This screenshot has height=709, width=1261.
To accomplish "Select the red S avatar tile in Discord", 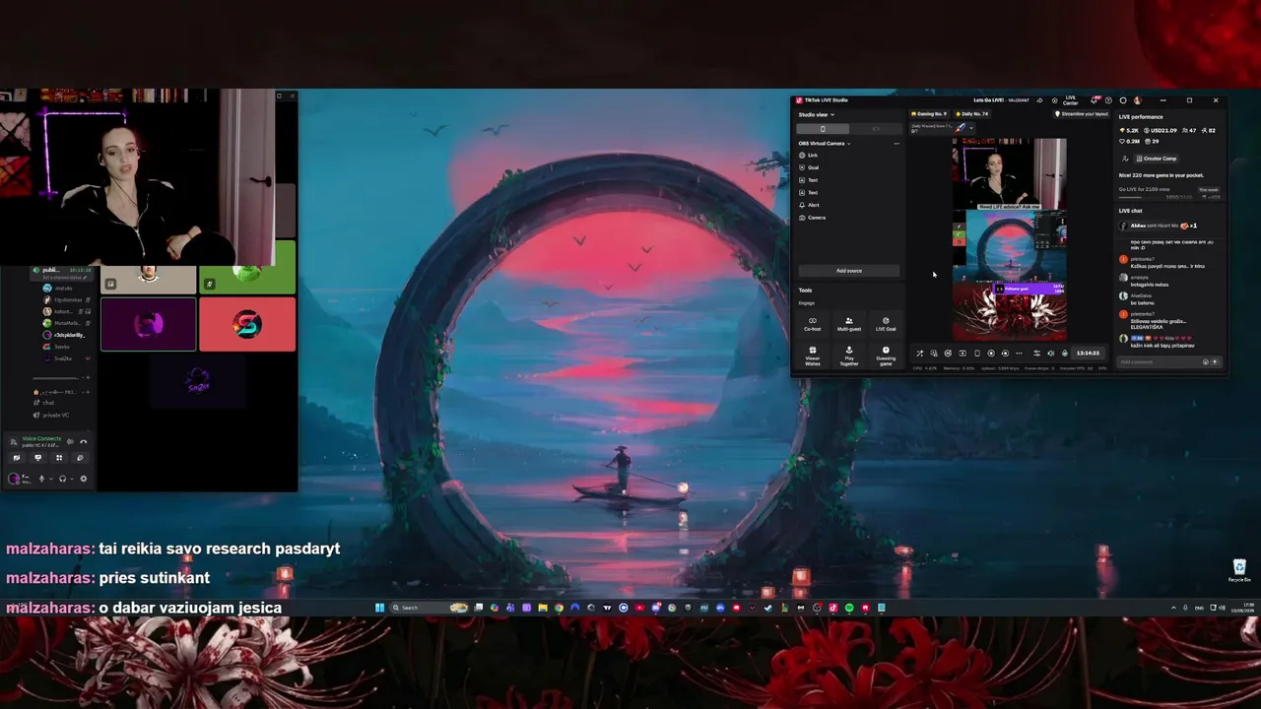I will (x=247, y=324).
